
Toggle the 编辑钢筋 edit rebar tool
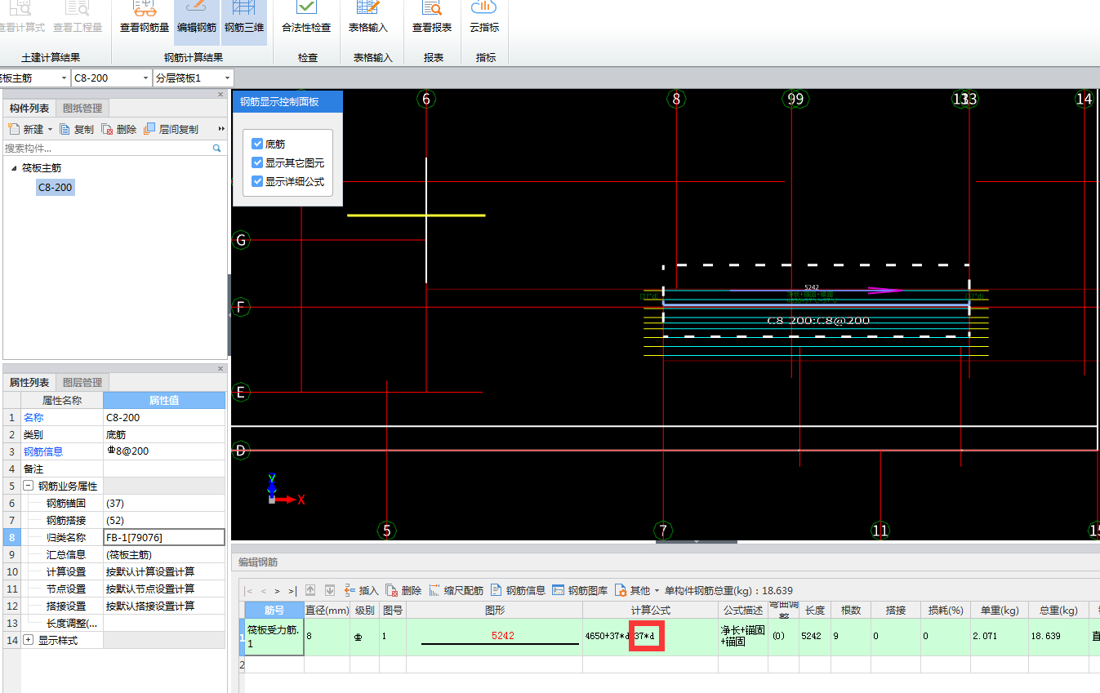pyautogui.click(x=197, y=19)
